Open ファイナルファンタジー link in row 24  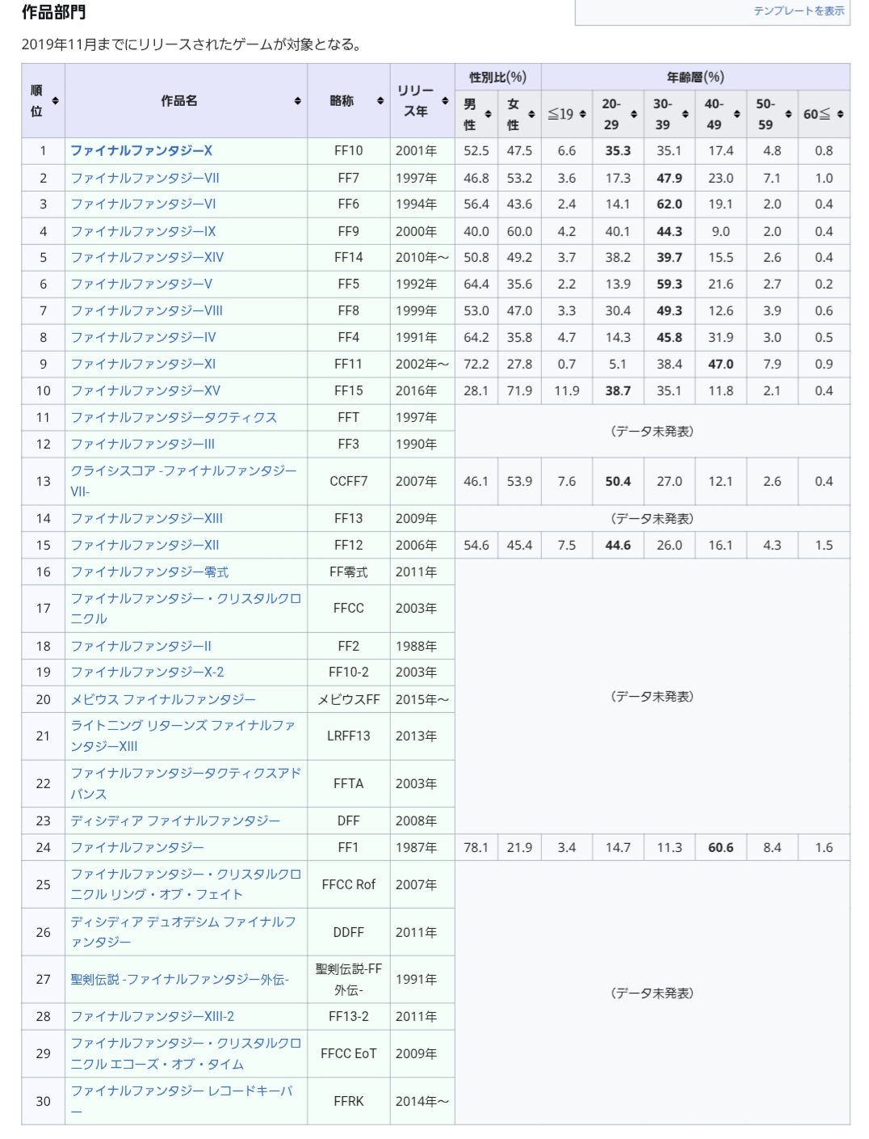[x=137, y=847]
